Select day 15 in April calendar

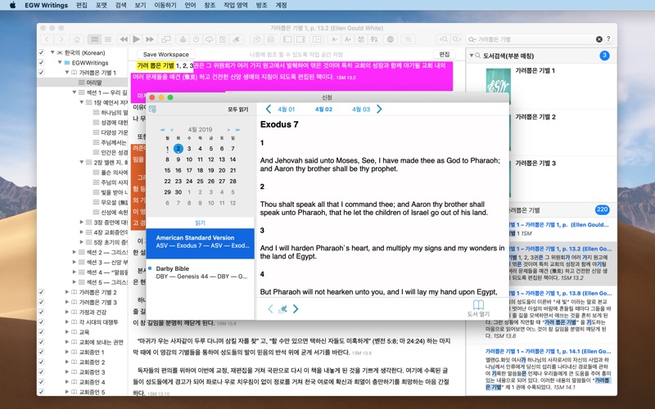pyautogui.click(x=167, y=170)
